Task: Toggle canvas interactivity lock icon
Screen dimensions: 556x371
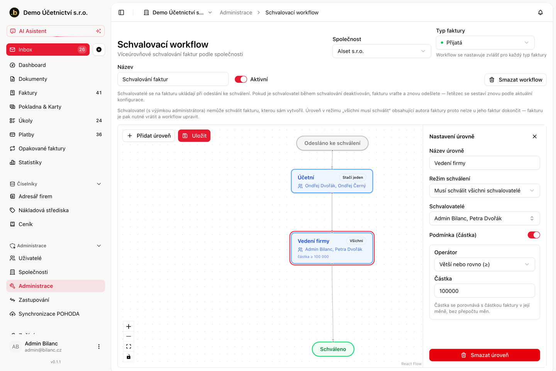Action: click(x=129, y=357)
